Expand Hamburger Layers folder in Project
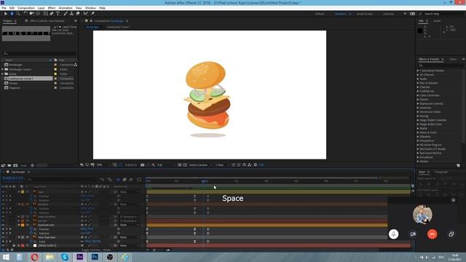The image size is (466, 262). (x=2, y=69)
